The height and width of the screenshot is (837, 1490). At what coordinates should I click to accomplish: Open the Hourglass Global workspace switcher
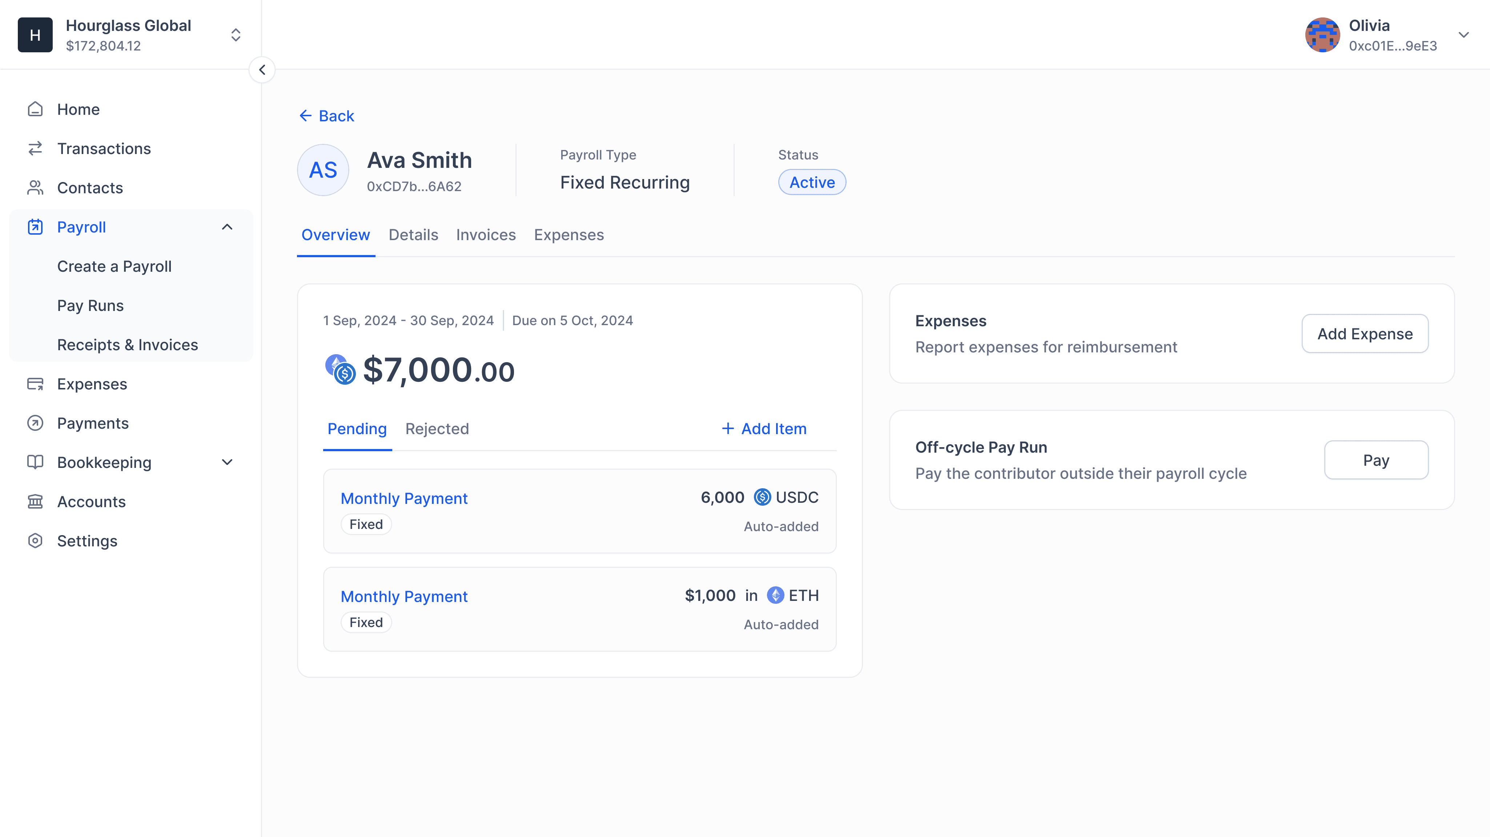236,35
